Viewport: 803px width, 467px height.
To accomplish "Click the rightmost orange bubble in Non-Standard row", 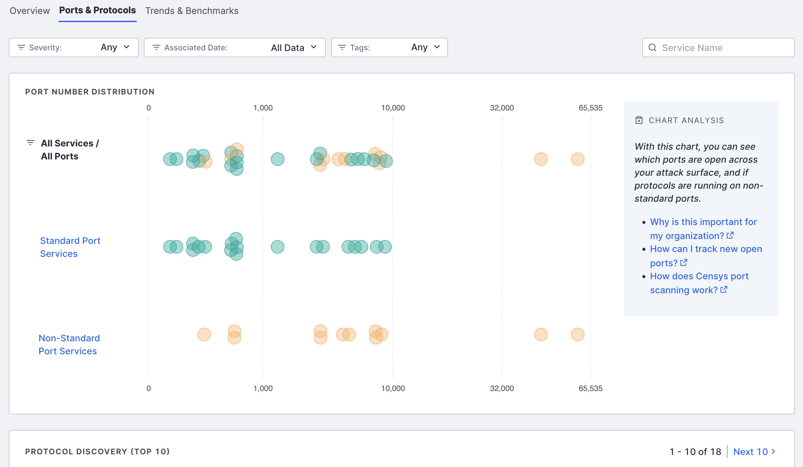I will (578, 334).
